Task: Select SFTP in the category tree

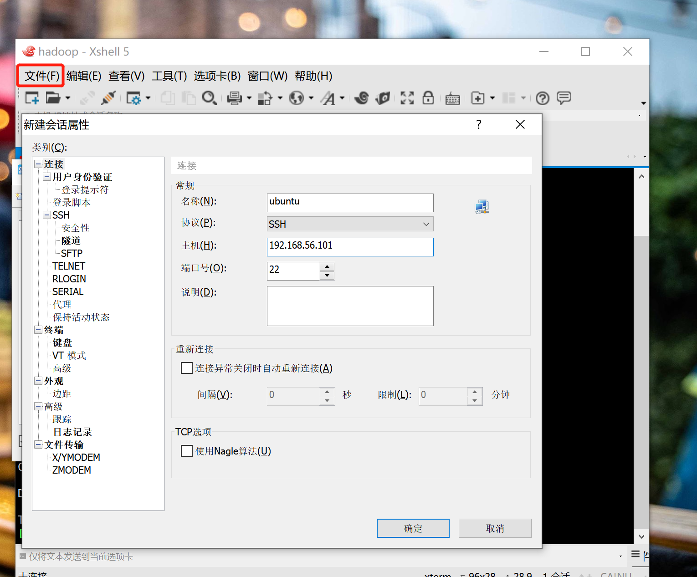Action: click(x=72, y=253)
